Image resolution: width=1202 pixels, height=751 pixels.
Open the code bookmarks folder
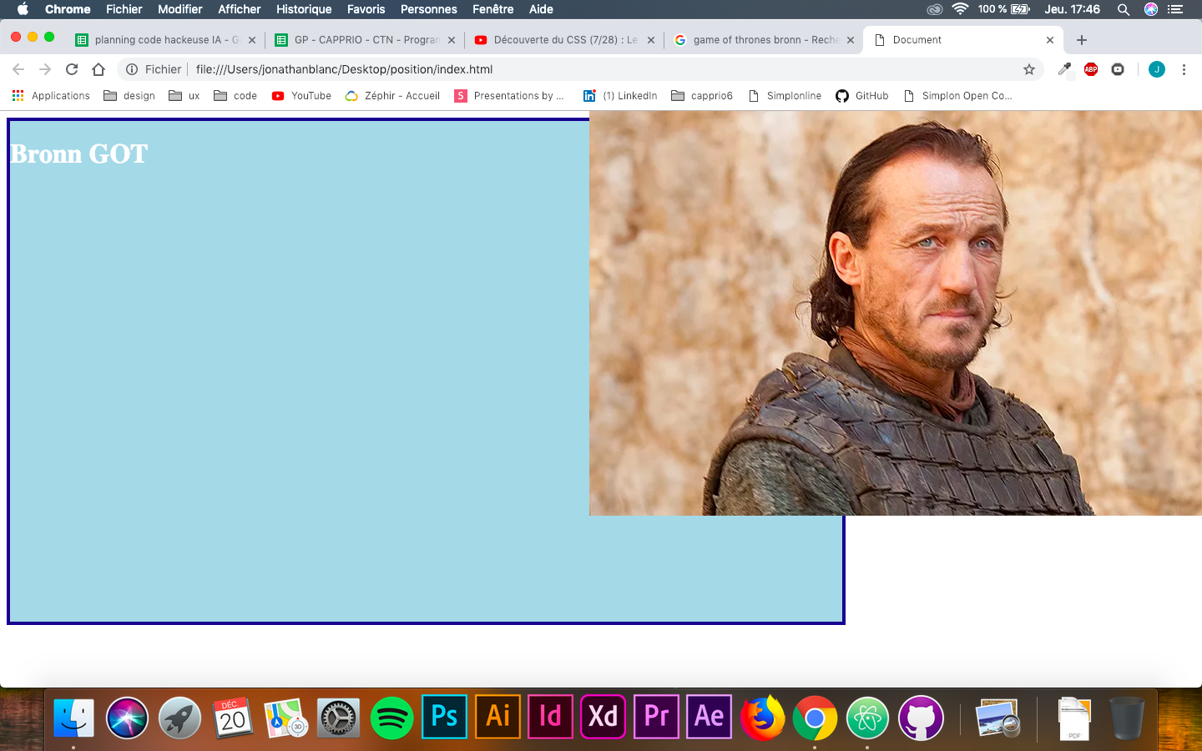(235, 96)
